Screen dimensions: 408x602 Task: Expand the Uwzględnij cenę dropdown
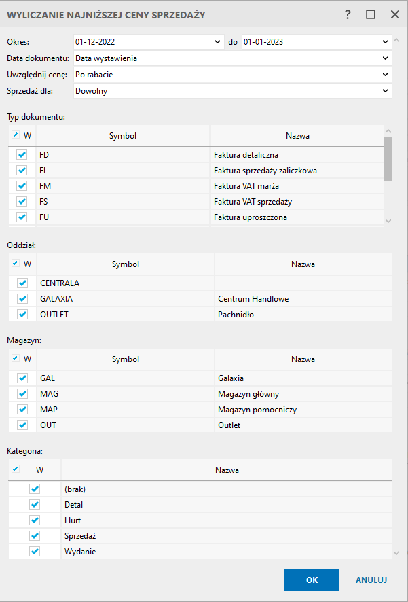(x=233, y=75)
